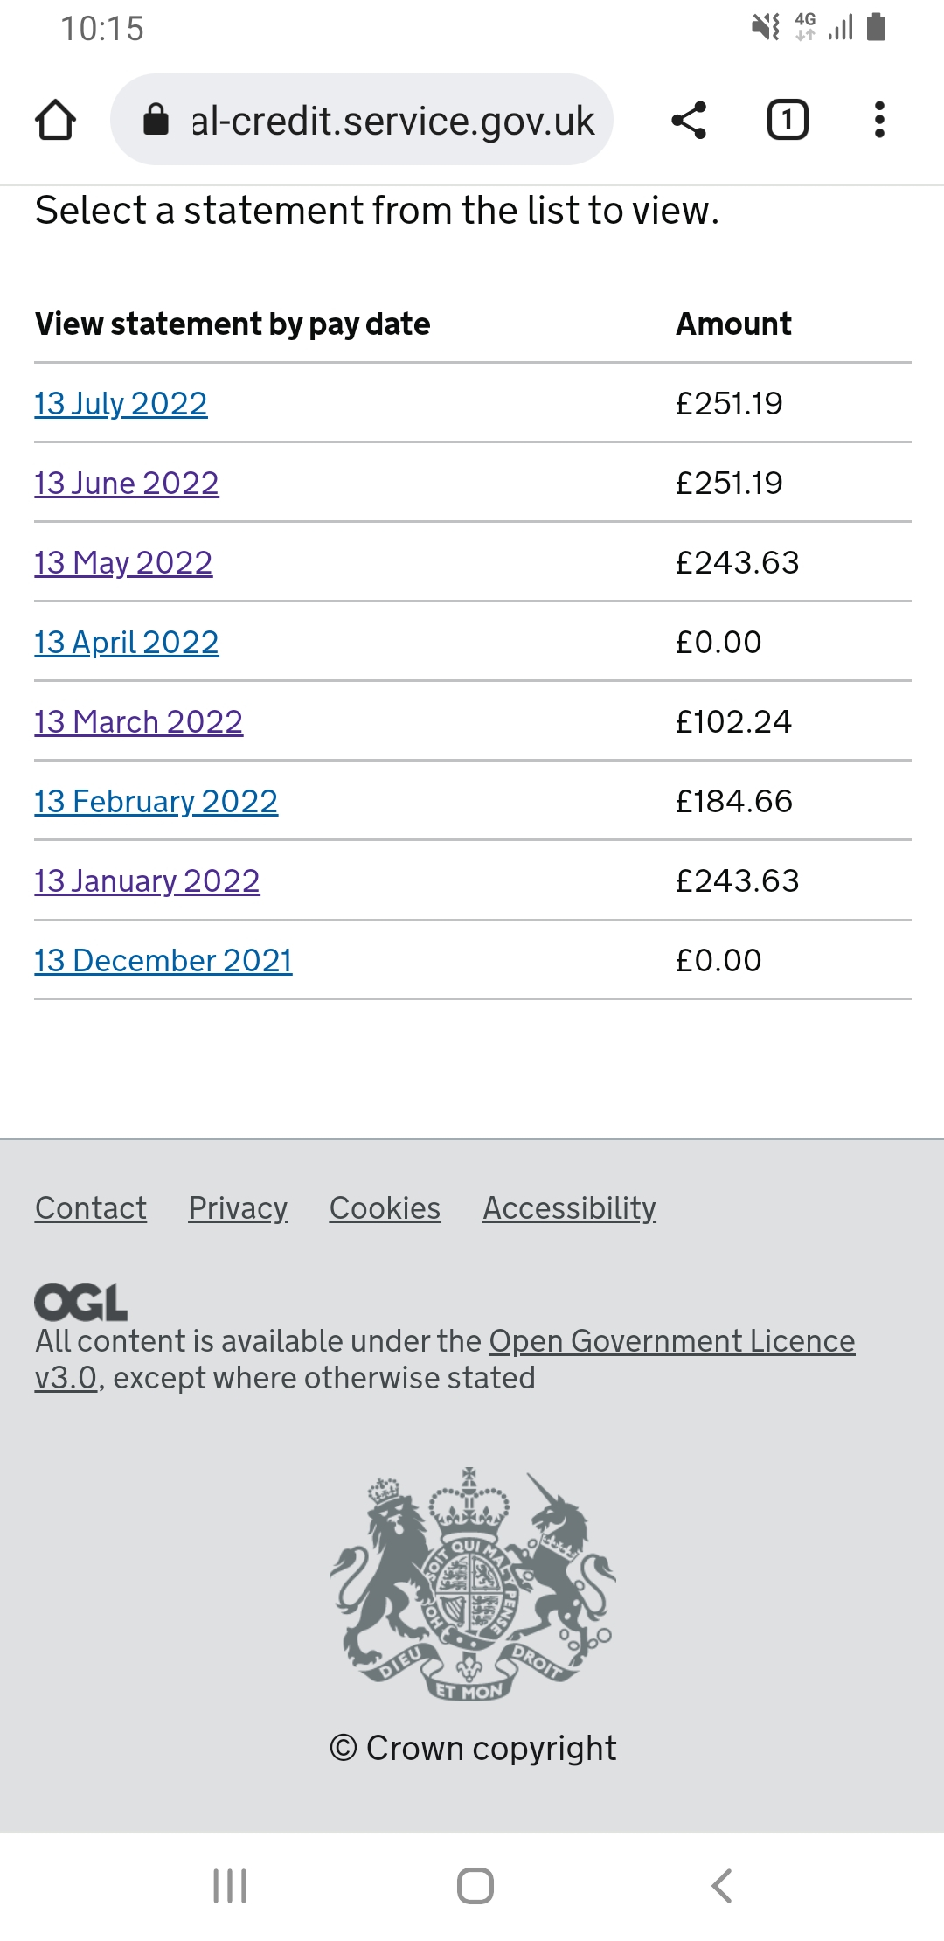Tap the Android back arrow
The height and width of the screenshot is (1941, 944).
coord(722,1886)
